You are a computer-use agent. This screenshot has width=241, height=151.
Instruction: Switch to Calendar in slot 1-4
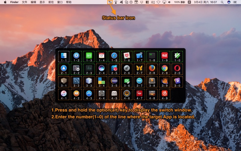(102, 56)
